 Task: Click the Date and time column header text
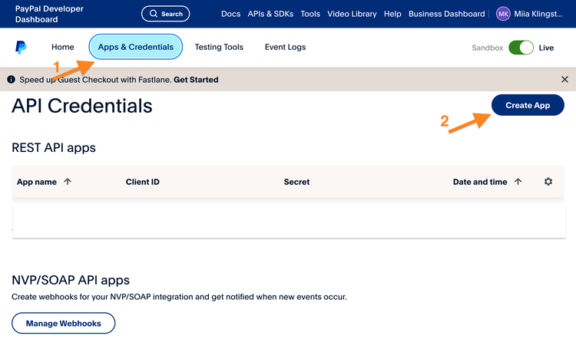480,182
